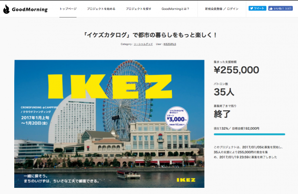Click the 新規会員登録 sign-up link
298x194 pixels.
214,9
